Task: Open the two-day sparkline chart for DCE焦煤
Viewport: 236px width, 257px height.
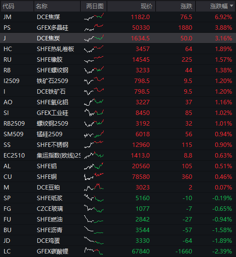Action: point(94,17)
